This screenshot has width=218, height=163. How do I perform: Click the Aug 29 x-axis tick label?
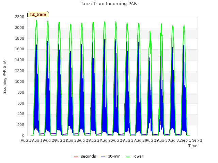click(x=152, y=140)
